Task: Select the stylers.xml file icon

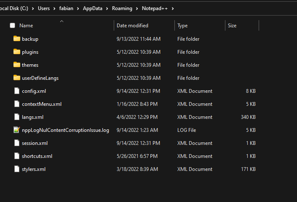Action: pos(17,169)
